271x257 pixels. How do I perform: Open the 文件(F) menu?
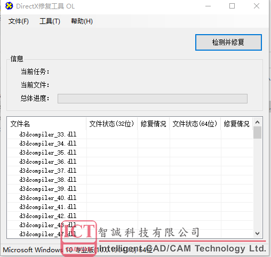coord(19,21)
